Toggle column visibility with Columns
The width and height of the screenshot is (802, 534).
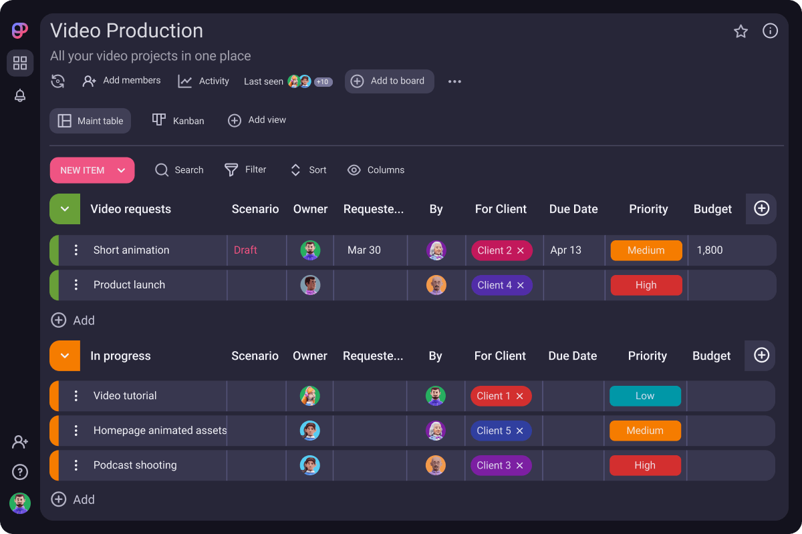[x=376, y=170]
